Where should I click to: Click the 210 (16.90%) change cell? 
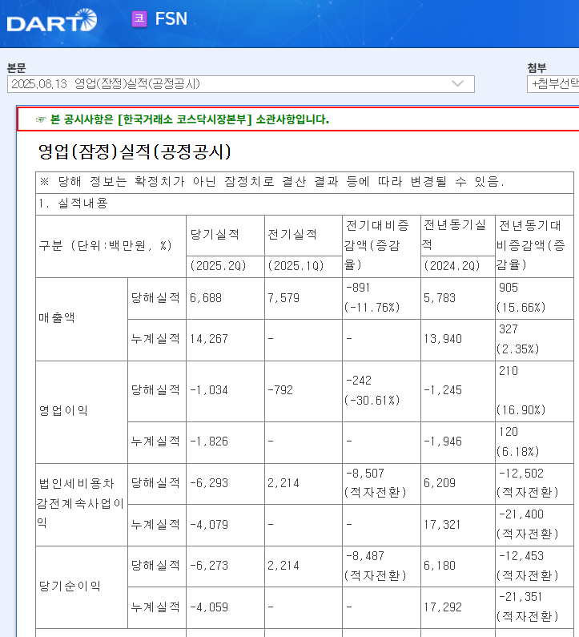pos(534,391)
